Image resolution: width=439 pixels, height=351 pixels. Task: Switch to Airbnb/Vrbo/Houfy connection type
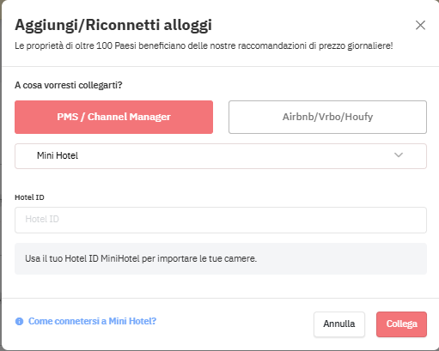pos(327,117)
